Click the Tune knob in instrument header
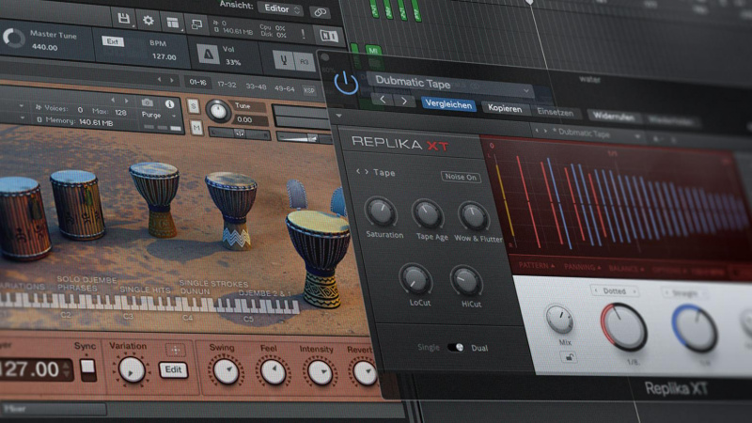Image resolution: width=752 pixels, height=423 pixels. 219,111
